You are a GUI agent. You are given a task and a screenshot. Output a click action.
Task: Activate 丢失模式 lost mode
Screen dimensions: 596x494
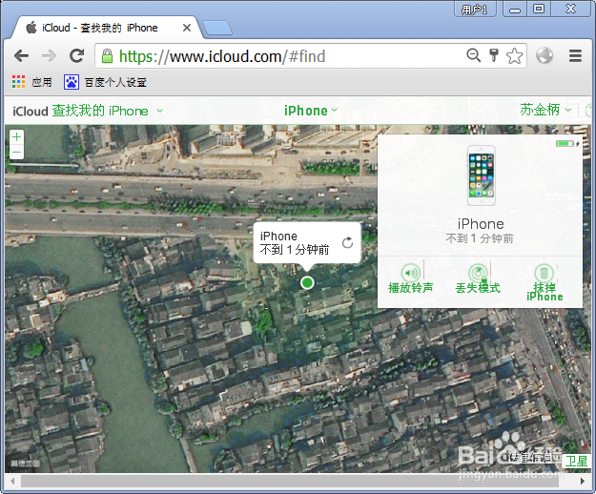478,278
